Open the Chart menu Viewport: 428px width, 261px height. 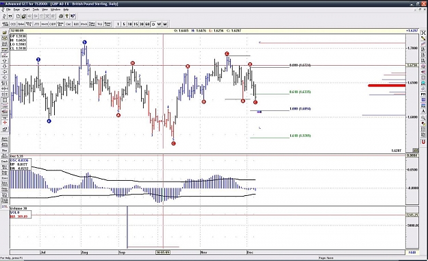click(26, 10)
